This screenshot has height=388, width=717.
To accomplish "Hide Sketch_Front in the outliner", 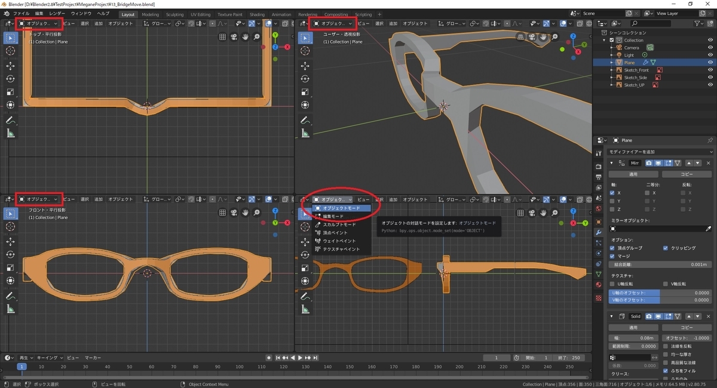I will pyautogui.click(x=710, y=70).
